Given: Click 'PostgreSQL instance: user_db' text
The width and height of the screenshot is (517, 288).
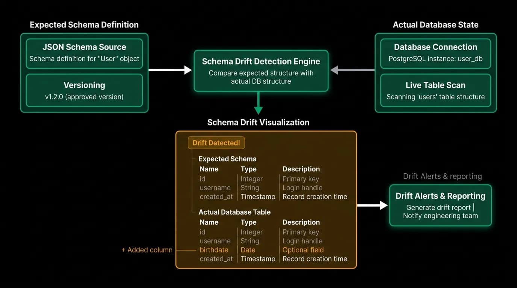Looking at the screenshot, I should click(435, 58).
